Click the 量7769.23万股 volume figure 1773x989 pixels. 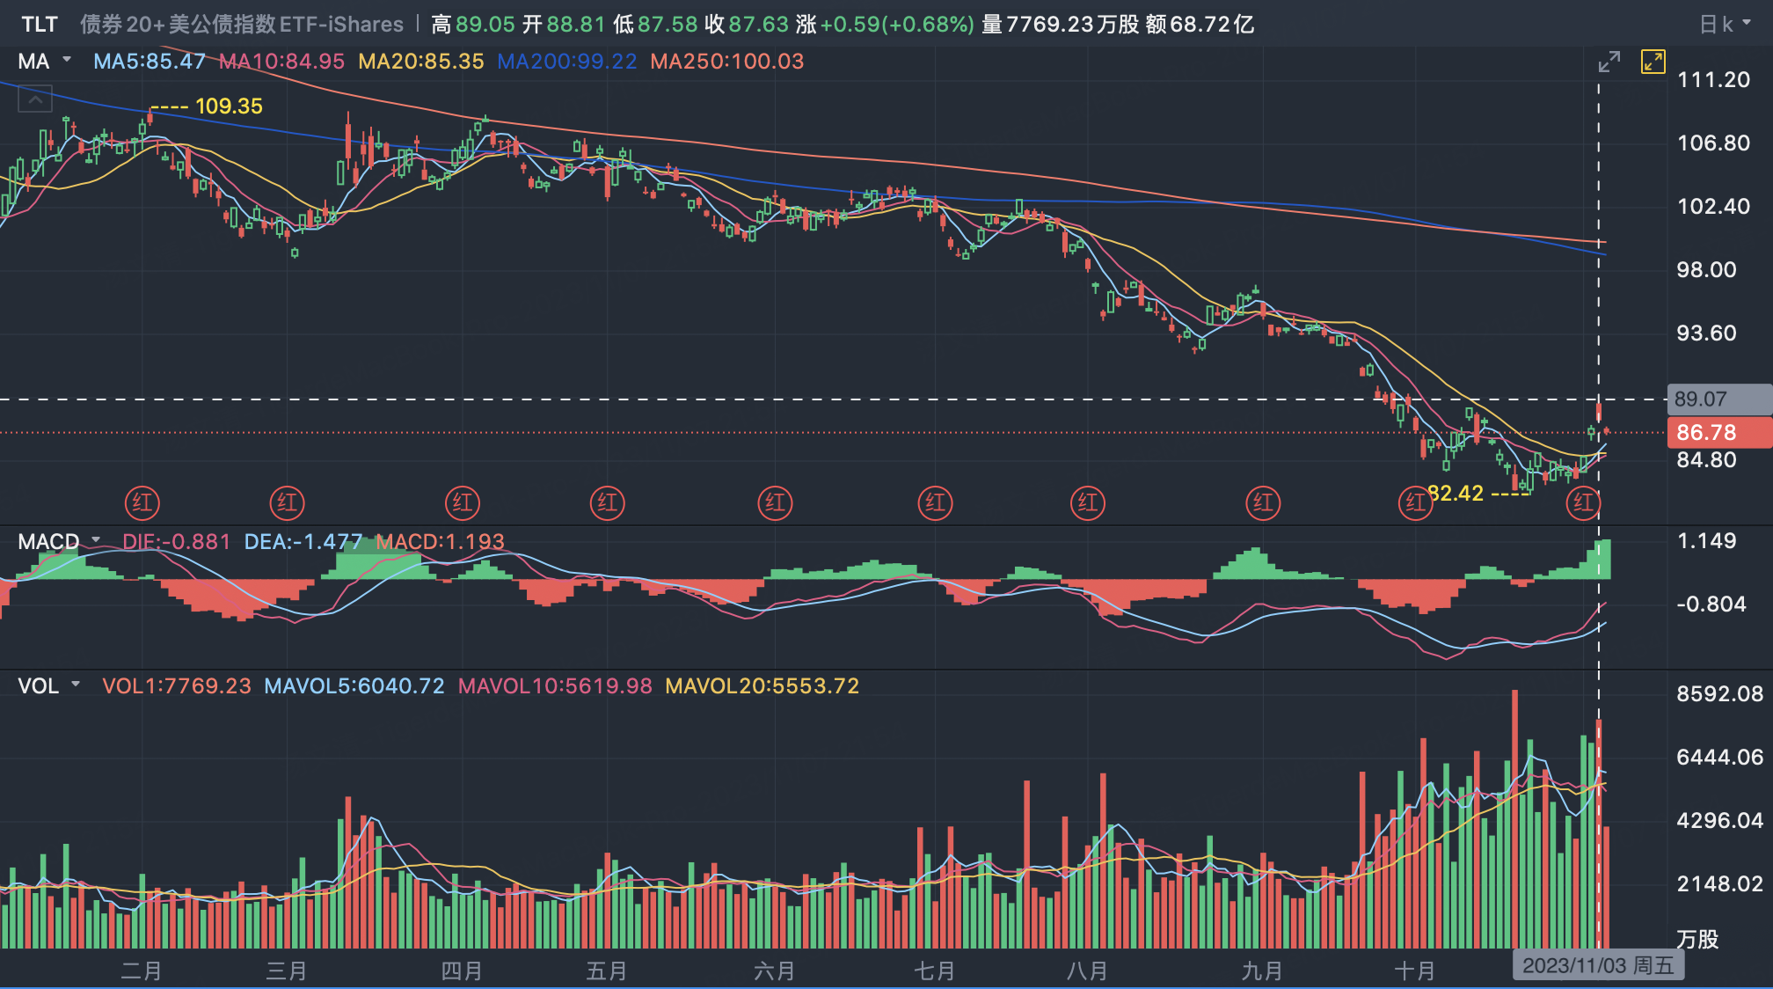tap(1061, 25)
